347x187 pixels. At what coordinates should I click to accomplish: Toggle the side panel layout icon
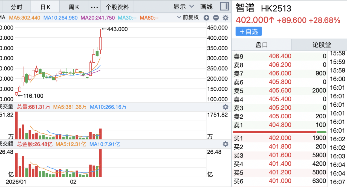[x=224, y=7]
